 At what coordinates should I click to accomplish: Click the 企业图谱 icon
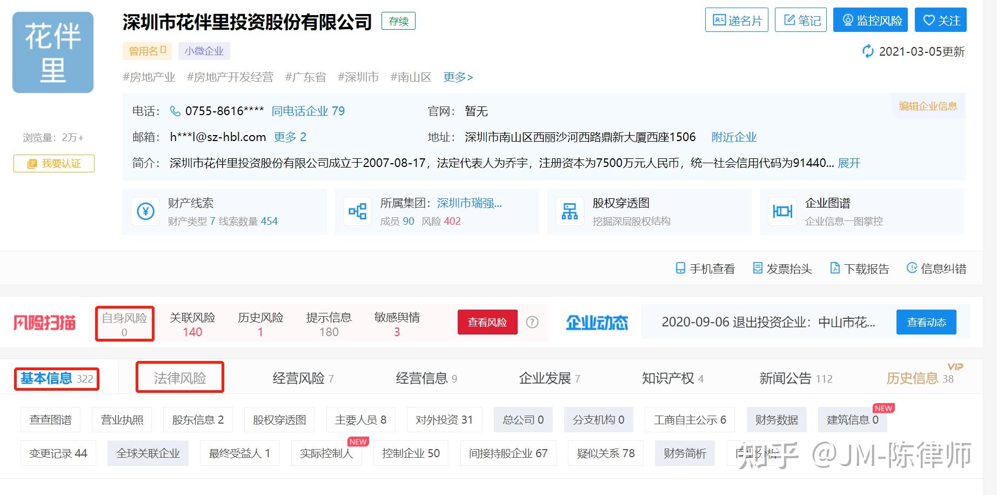(782, 211)
